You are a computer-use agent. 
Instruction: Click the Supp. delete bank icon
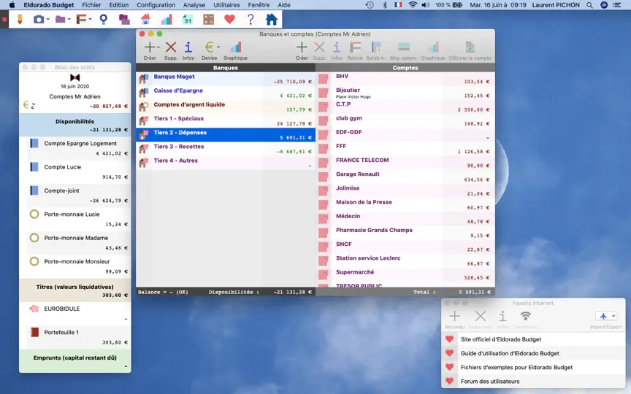[171, 50]
